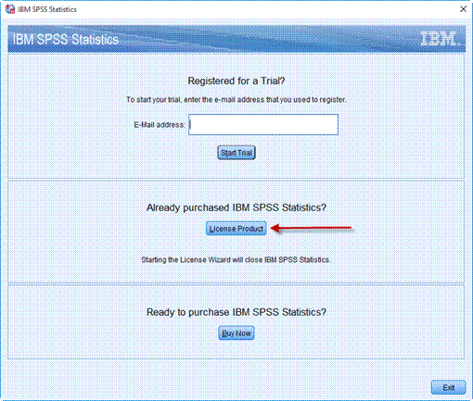Start the trial with Start Trial button
This screenshot has width=473, height=401.
(x=236, y=153)
